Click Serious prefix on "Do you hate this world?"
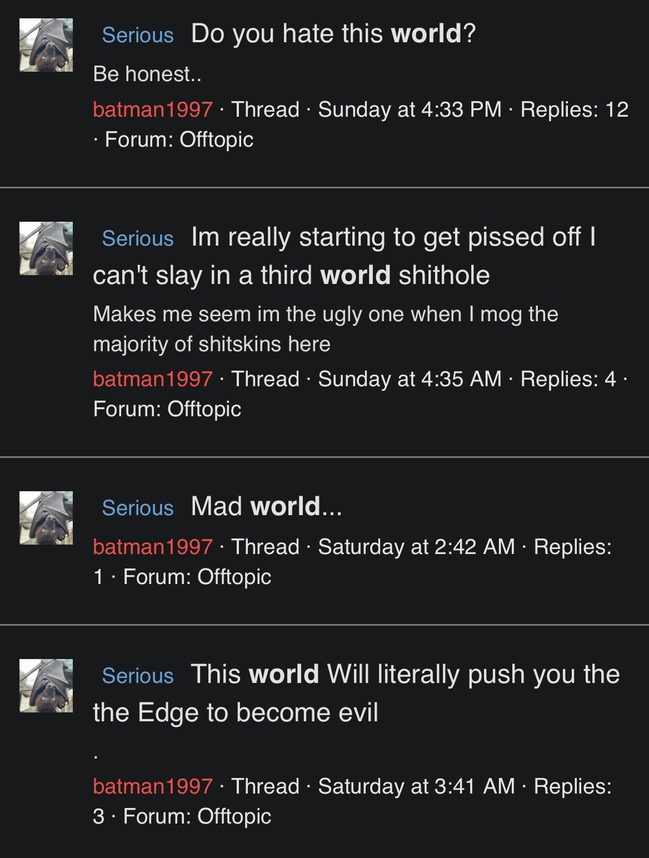The height and width of the screenshot is (858, 649). [x=138, y=35]
